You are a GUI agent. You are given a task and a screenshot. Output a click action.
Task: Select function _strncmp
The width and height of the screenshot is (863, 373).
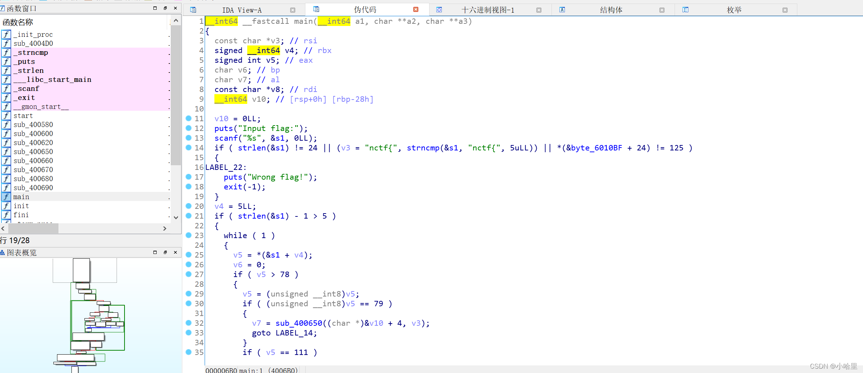tap(31, 52)
